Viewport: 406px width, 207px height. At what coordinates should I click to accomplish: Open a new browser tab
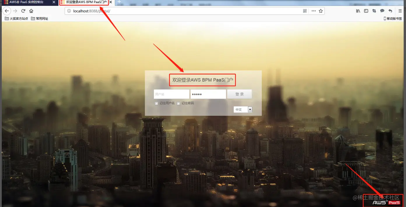pyautogui.click(x=119, y=2)
